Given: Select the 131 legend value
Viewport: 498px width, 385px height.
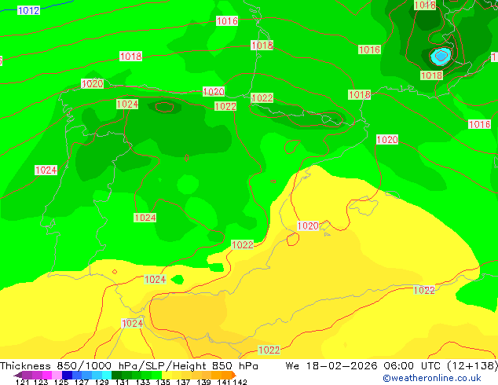Looking at the screenshot, I should [123, 382].
